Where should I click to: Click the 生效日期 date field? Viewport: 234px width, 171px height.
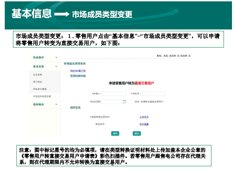tap(112, 102)
